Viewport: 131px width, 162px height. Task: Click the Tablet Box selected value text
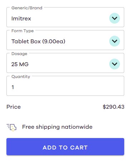[x=38, y=41]
